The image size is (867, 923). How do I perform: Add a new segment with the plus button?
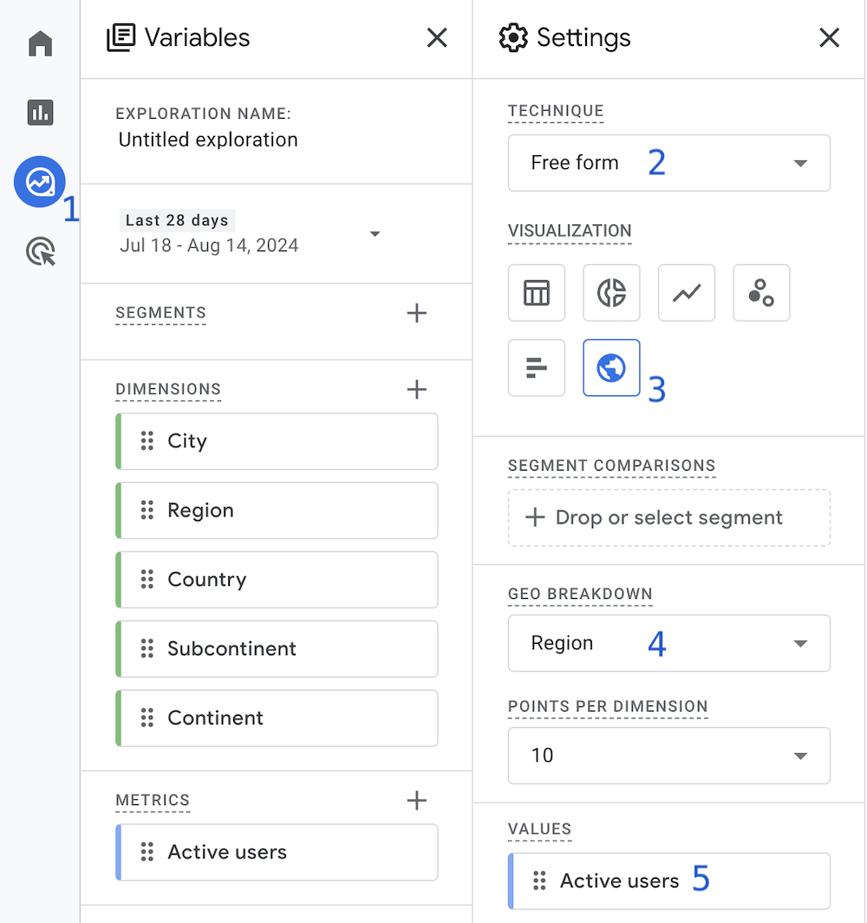[x=417, y=313]
